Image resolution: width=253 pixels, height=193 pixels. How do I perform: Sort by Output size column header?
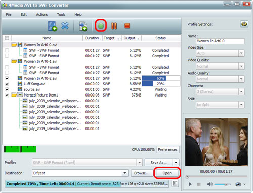pyautogui.click(x=132, y=38)
